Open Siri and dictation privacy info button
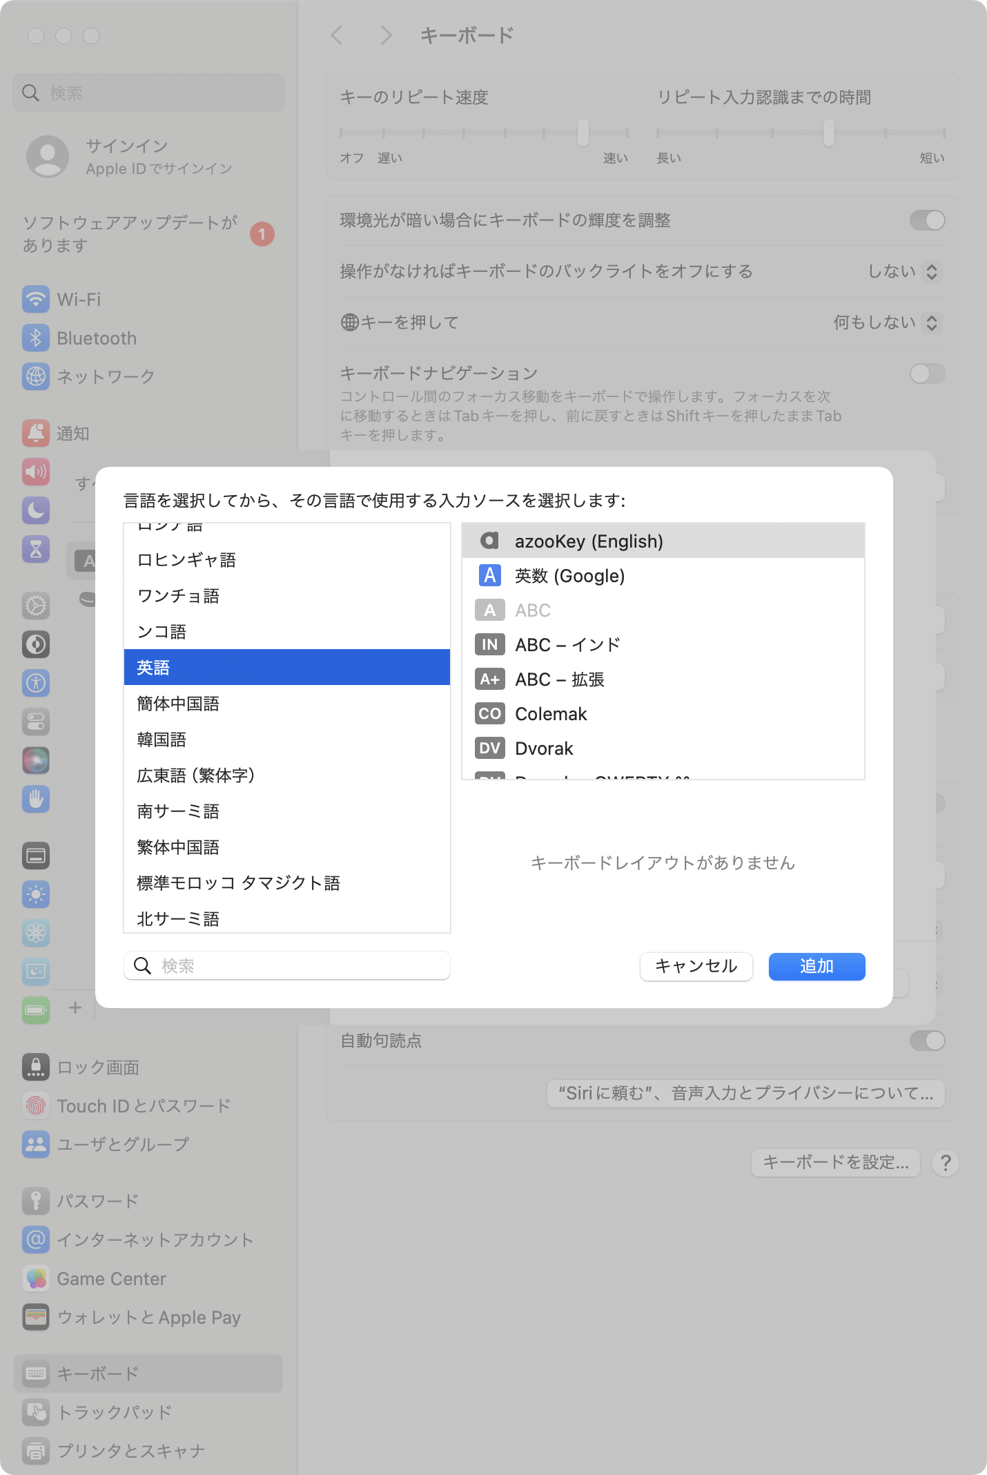This screenshot has height=1475, width=987. coord(745,1093)
